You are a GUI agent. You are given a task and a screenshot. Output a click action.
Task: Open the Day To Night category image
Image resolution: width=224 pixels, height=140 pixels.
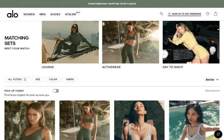(191, 42)
